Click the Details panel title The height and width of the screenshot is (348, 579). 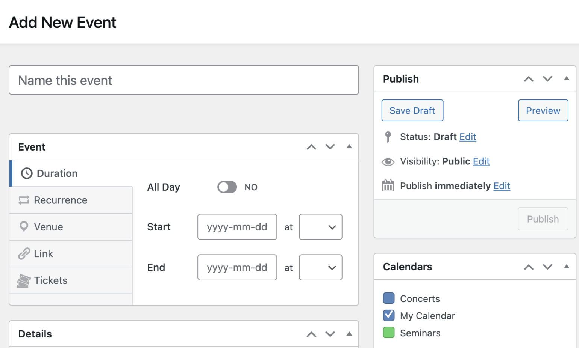[x=35, y=334]
